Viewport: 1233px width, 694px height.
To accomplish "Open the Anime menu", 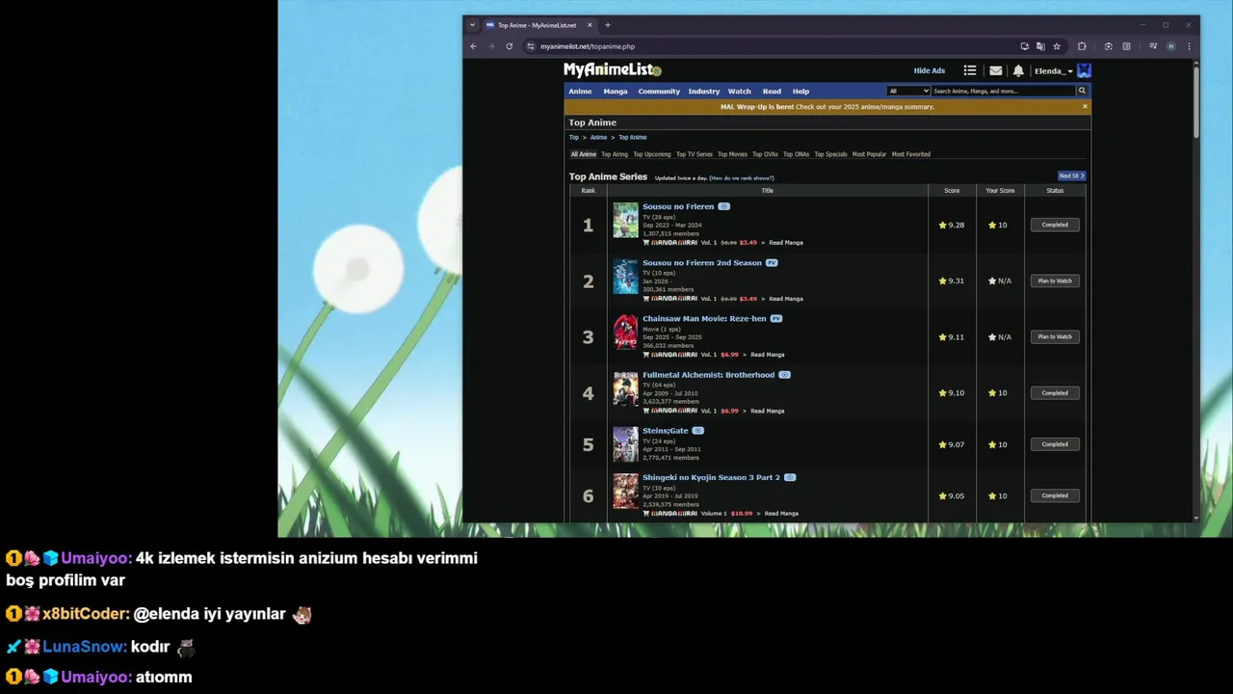I will 580,92.
